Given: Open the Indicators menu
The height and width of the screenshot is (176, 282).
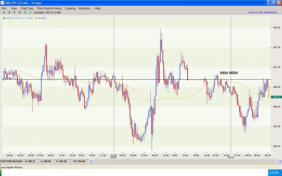Looking at the screenshot, I should [x=84, y=8].
